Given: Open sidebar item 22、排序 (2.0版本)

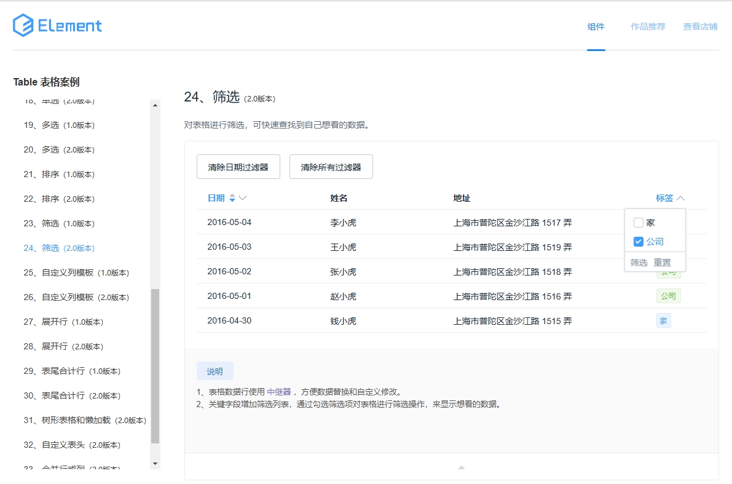Looking at the screenshot, I should tap(59, 199).
